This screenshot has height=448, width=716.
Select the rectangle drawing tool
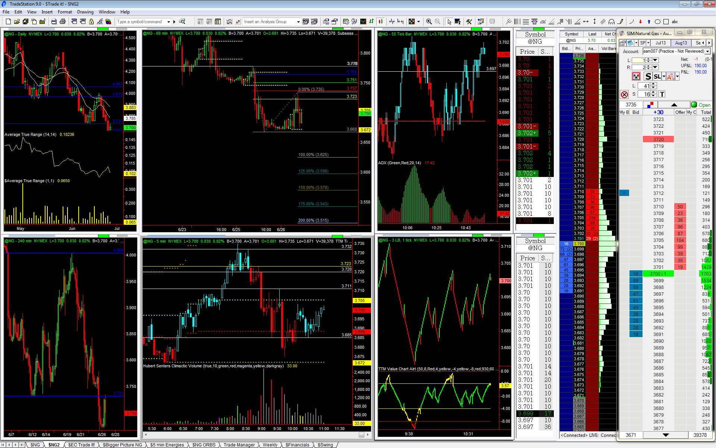[x=666, y=22]
